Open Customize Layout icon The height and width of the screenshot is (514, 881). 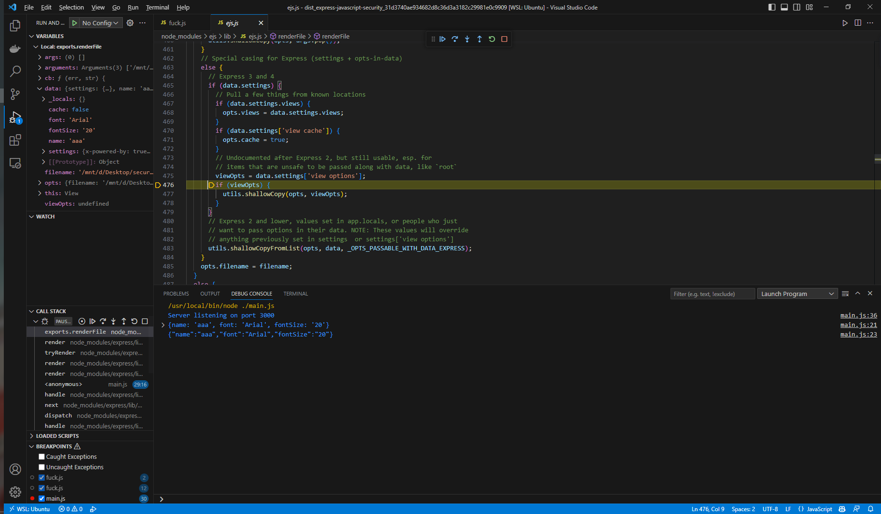(x=810, y=7)
